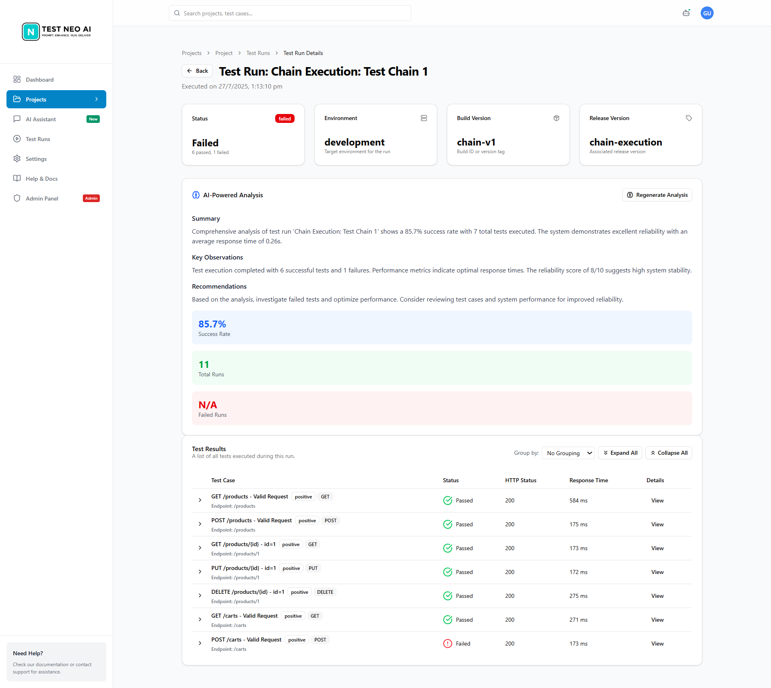Expand the DELETE /products/{id} row
Image resolution: width=771 pixels, height=688 pixels.
tap(200, 596)
